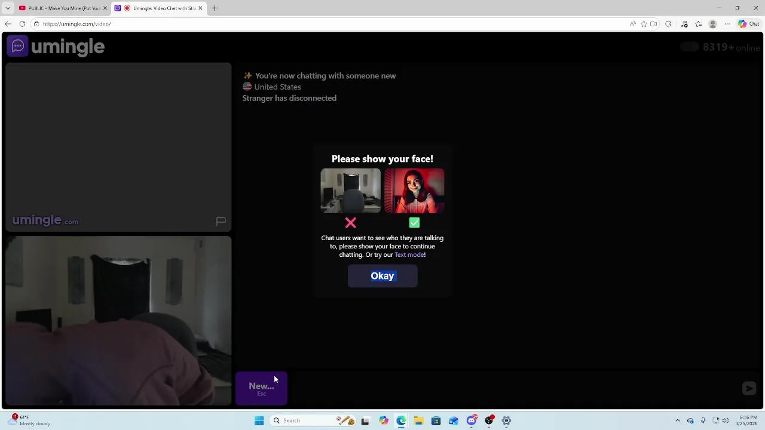Image resolution: width=765 pixels, height=430 pixels.
Task: Open a new browser tab
Action: click(215, 8)
